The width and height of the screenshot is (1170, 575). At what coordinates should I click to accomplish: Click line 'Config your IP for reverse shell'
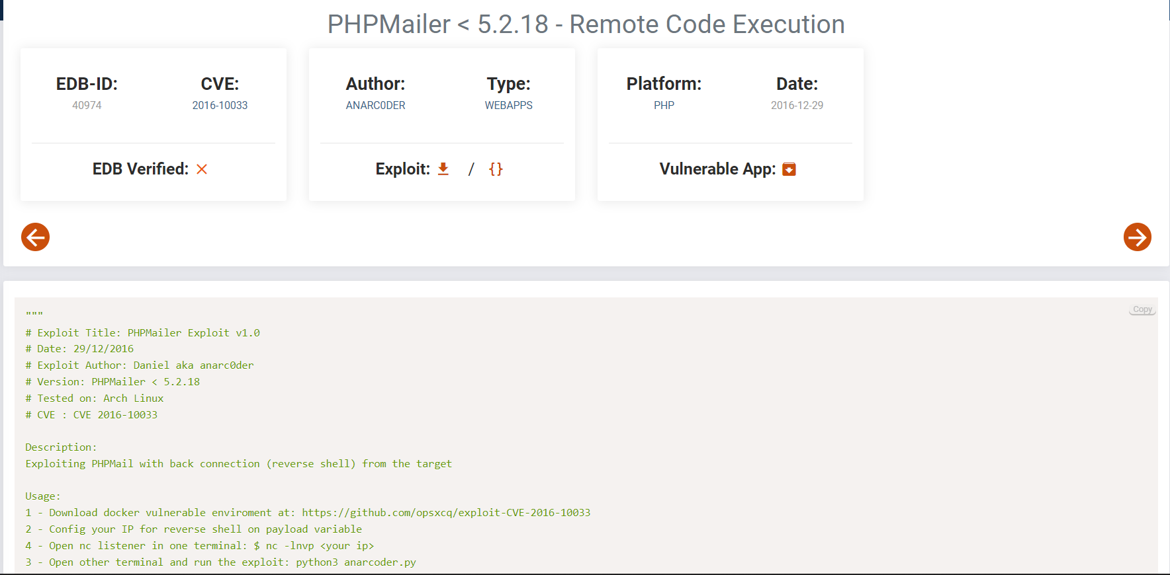click(x=194, y=529)
